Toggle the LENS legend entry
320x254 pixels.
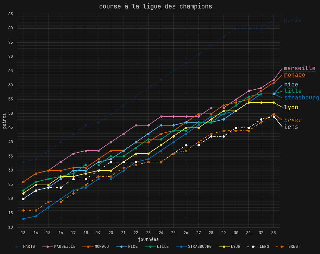pos(258,247)
